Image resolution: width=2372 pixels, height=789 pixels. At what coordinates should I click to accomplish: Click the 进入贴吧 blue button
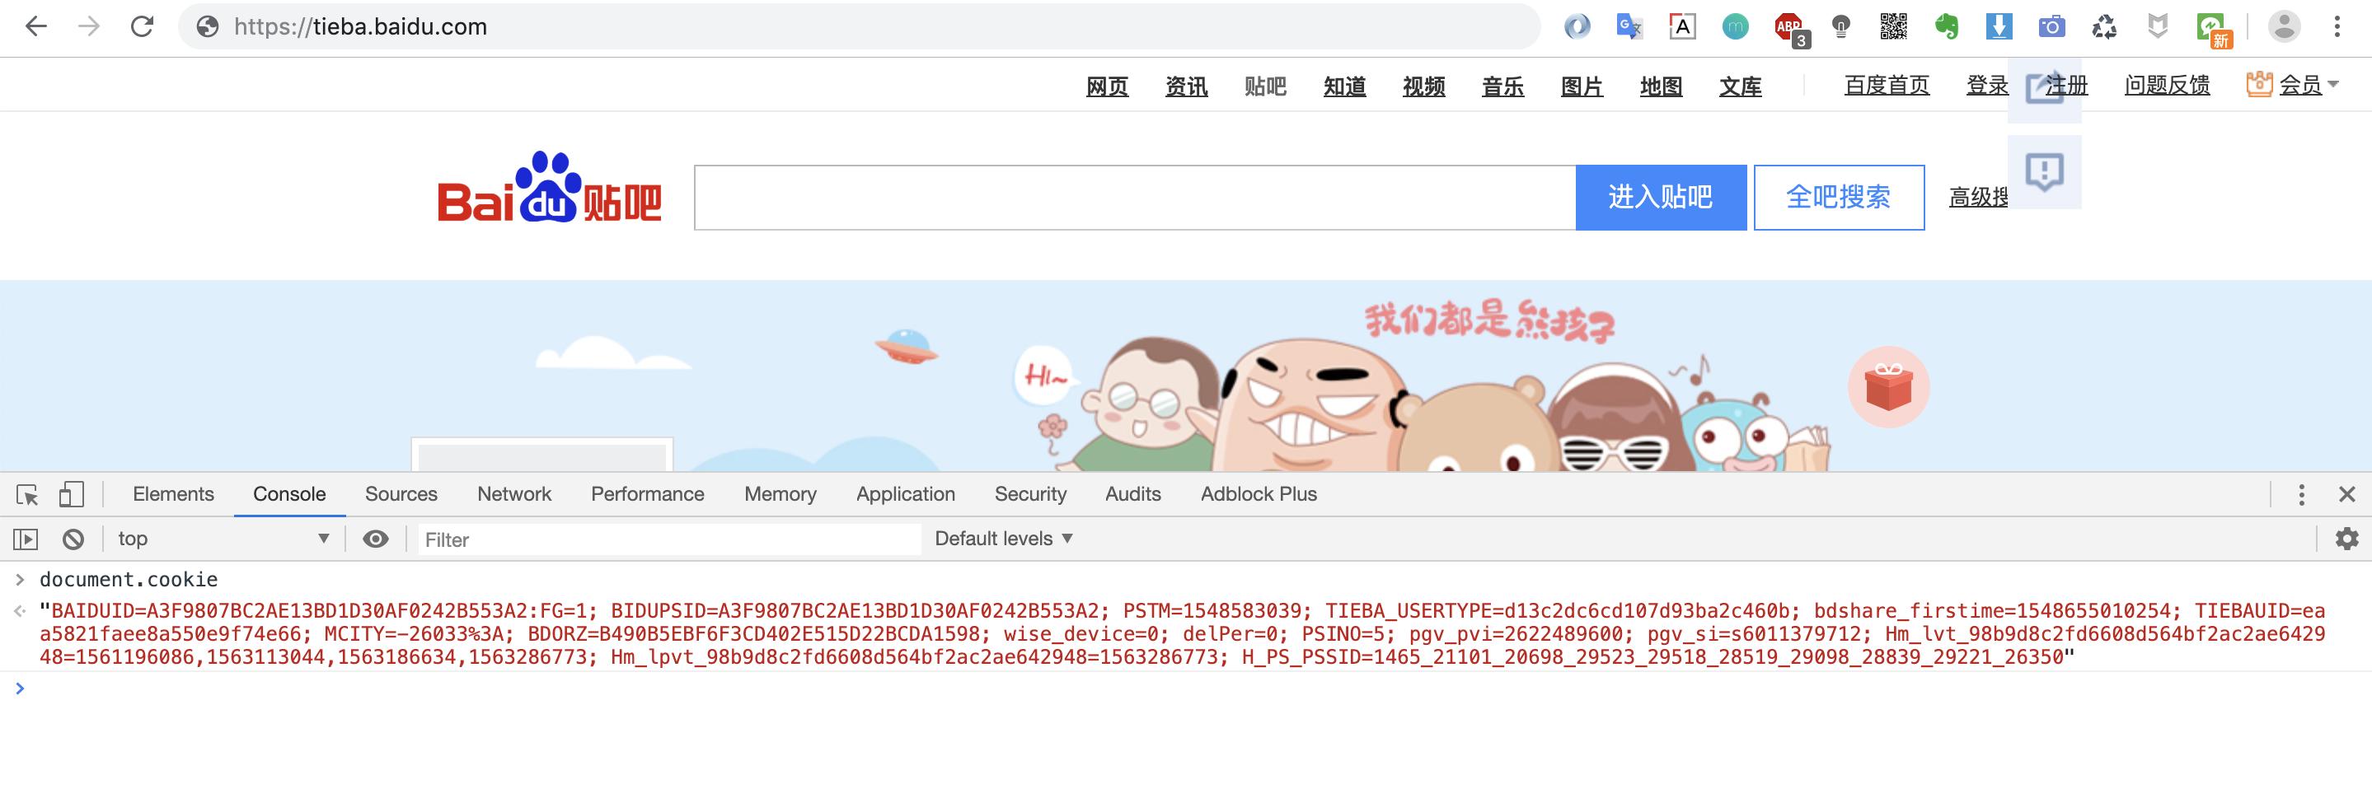click(x=1660, y=196)
